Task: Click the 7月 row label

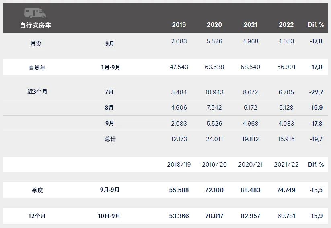Action: 109,92
